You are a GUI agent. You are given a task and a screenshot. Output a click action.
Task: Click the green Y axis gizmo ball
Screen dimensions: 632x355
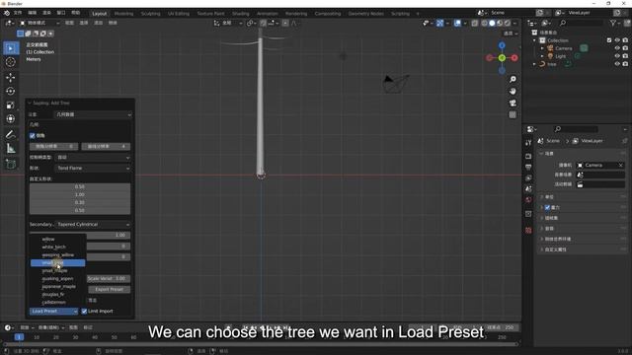pyautogui.click(x=502, y=58)
